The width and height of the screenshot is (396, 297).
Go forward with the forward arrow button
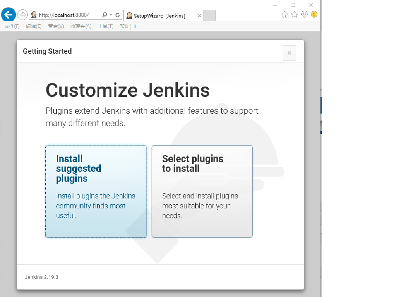click(x=22, y=15)
